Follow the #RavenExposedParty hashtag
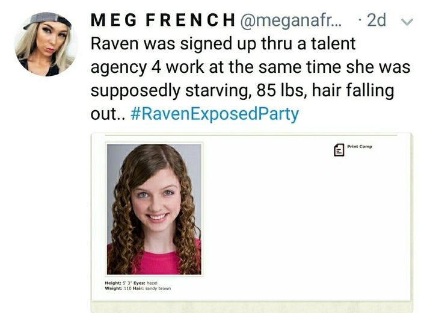Viewport: 421px width, 313px height. tap(215, 114)
